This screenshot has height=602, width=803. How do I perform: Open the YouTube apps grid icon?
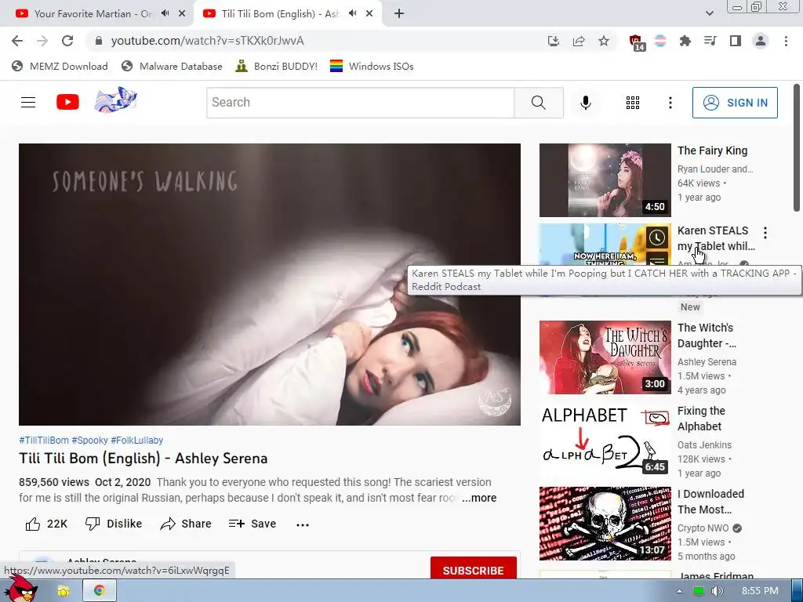point(633,103)
